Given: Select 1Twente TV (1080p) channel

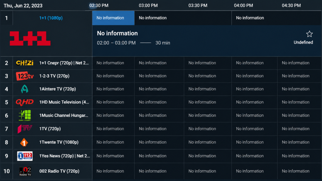Looking at the screenshot, I should 59,142.
